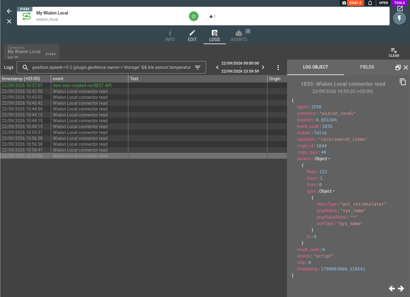Open the CHAT 2 button
Viewport: 410px width, 297px height.
[355, 3]
